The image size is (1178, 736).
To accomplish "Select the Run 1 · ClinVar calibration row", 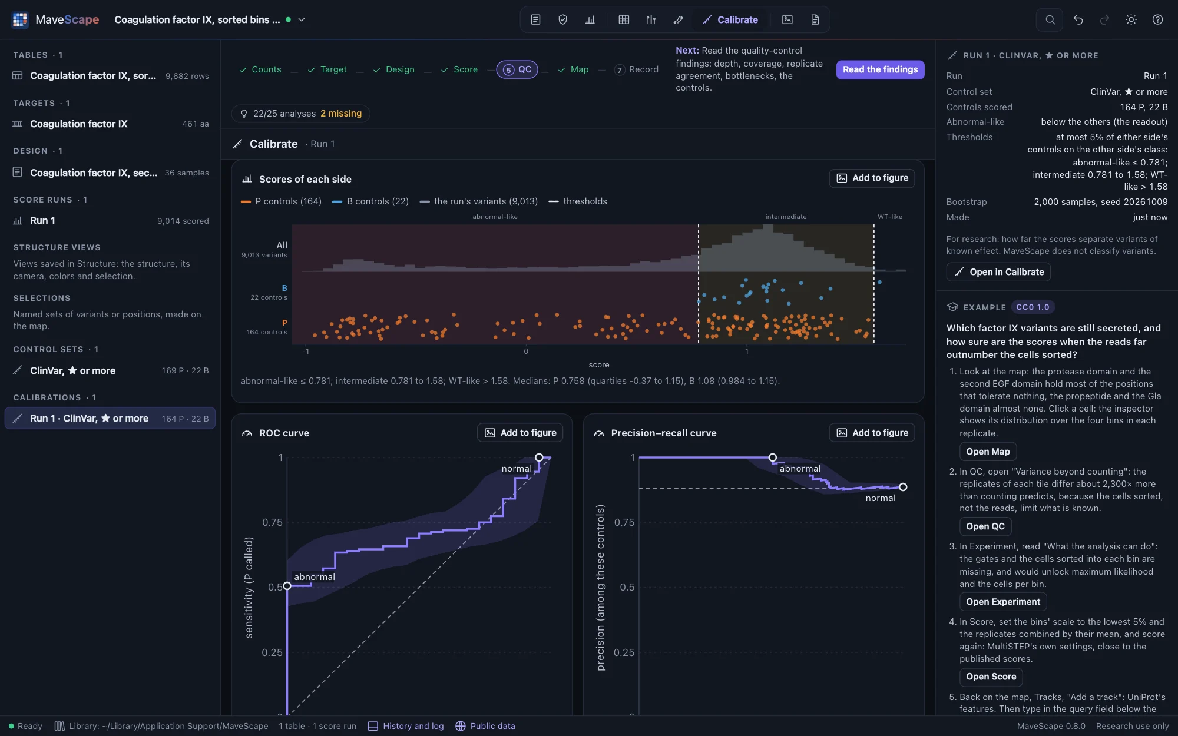I will 110,419.
